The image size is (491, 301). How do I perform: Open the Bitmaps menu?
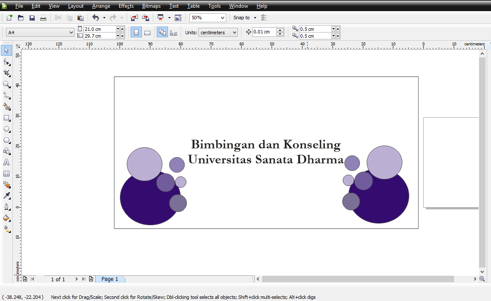click(151, 6)
